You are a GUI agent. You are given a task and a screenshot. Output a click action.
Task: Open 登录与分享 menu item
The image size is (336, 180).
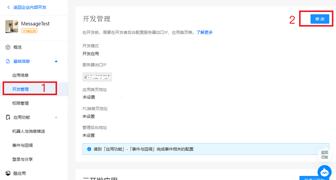point(23,159)
